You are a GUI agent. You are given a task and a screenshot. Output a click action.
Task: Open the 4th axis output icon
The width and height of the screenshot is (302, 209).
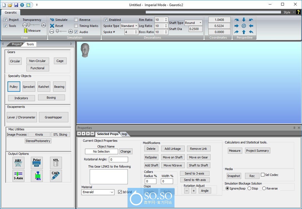click(x=37, y=176)
